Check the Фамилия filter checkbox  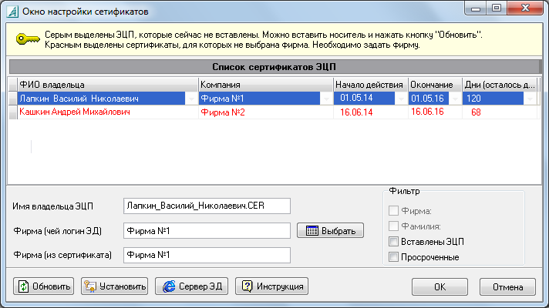[x=395, y=226]
